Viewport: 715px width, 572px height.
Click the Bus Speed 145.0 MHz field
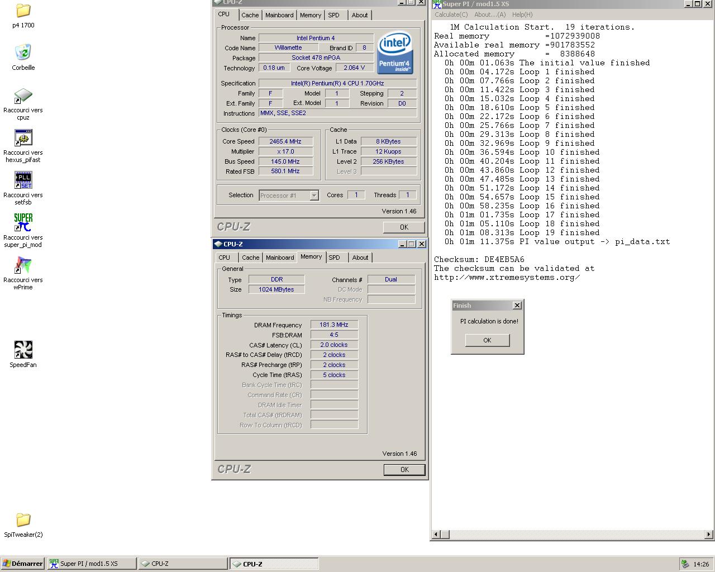[285, 161]
